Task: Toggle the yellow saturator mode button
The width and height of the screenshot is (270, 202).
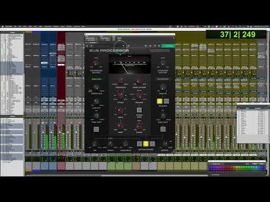Action: pyautogui.click(x=160, y=101)
